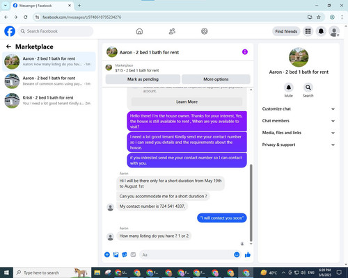The height and width of the screenshot is (278, 348).
Task: Select the first Aaron 2 bed conversation
Action: point(49,61)
